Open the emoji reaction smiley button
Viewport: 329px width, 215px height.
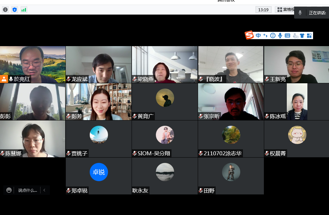pos(9,190)
